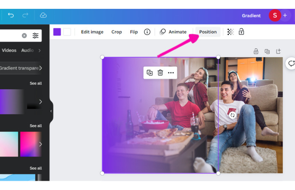The height and width of the screenshot is (190, 295).
Task: Clear the search field with the X icon
Action: click(x=24, y=35)
